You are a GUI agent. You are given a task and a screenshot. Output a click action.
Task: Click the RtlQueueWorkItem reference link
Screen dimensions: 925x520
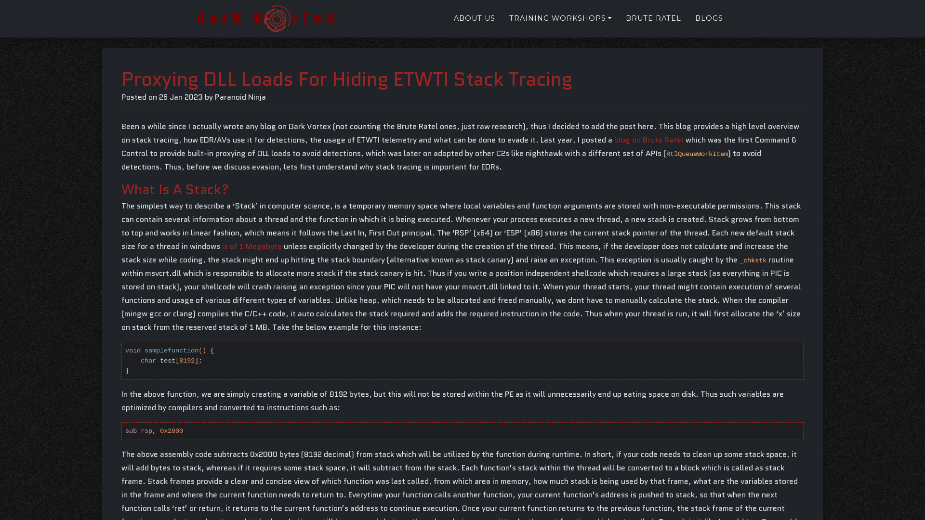(x=697, y=153)
